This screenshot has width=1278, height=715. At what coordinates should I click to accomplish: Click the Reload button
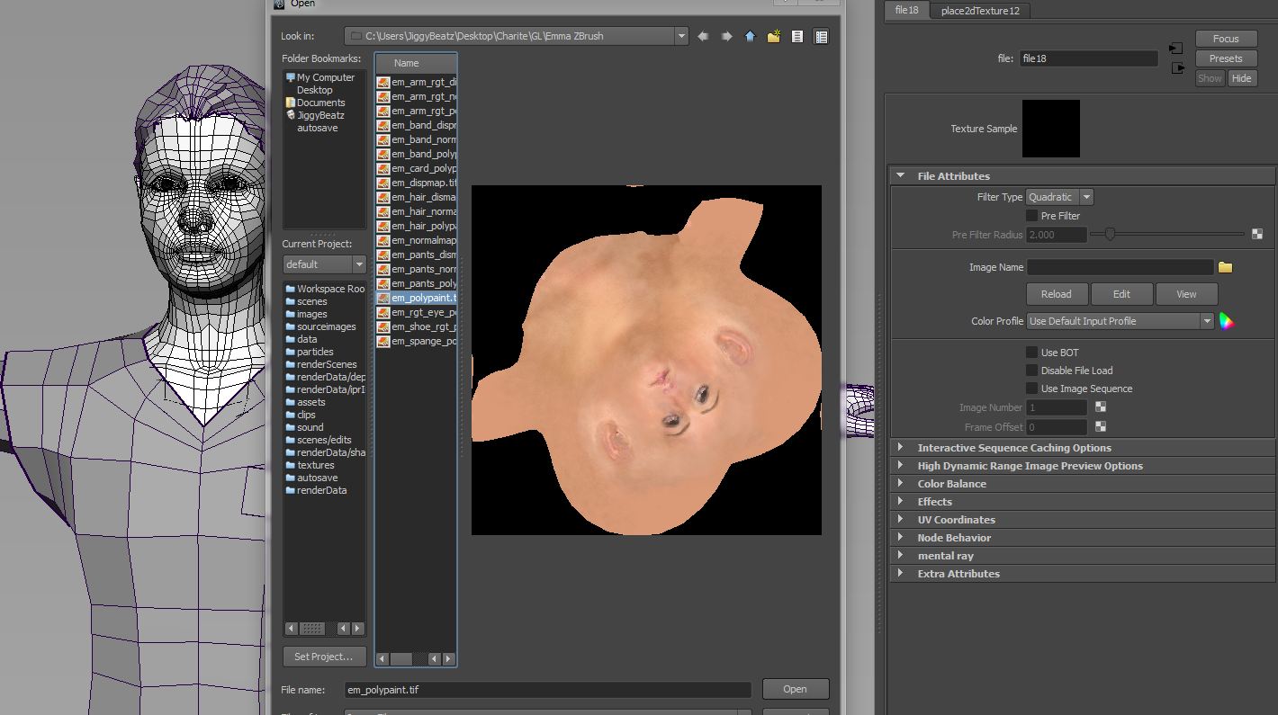pos(1057,294)
